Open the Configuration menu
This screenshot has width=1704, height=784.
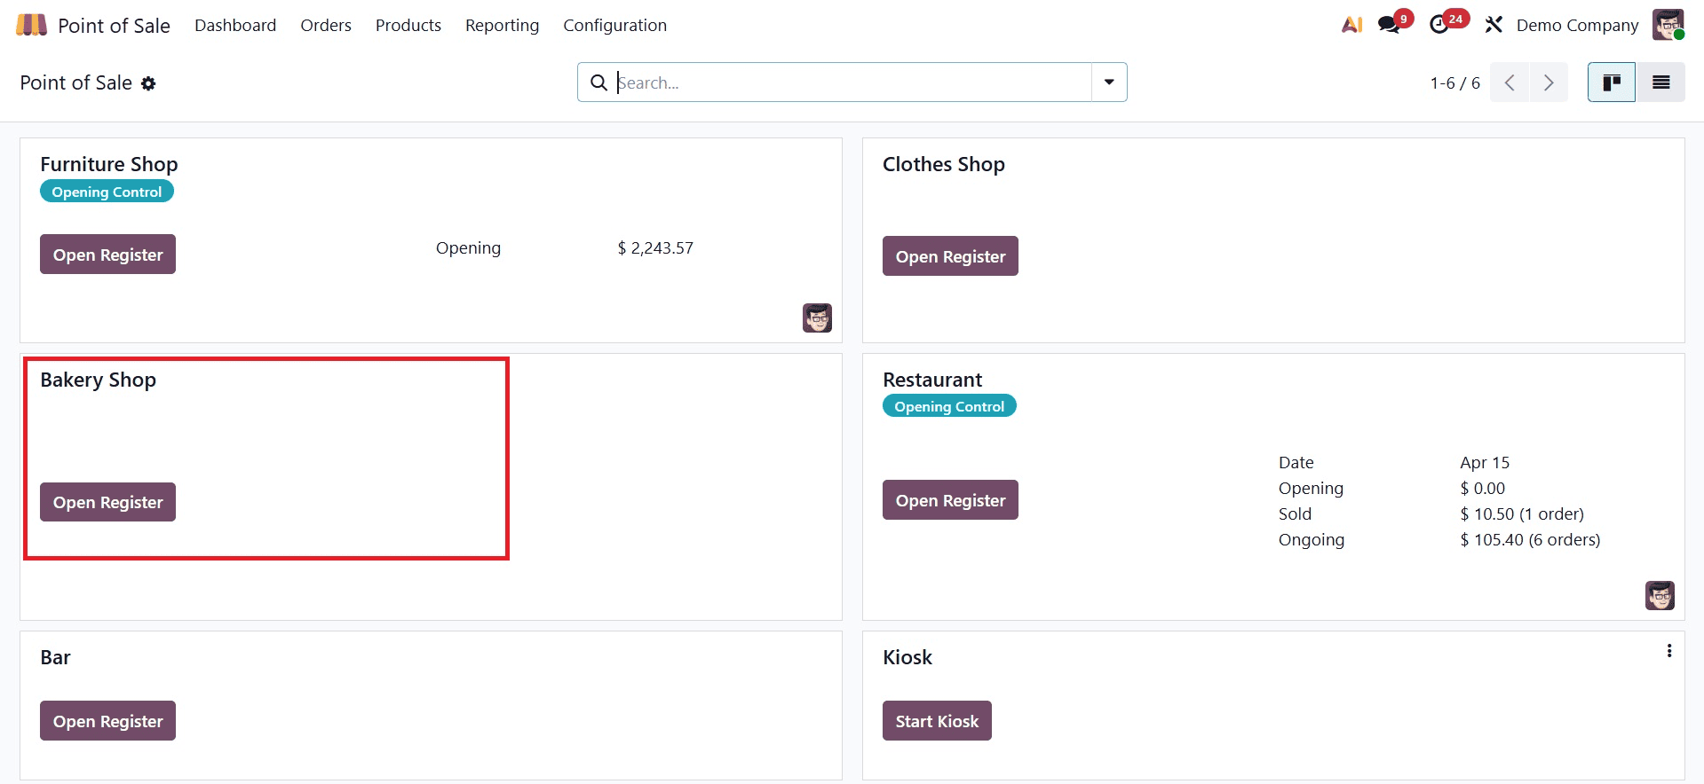pos(615,25)
